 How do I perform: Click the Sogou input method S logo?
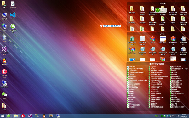tap(102, 26)
